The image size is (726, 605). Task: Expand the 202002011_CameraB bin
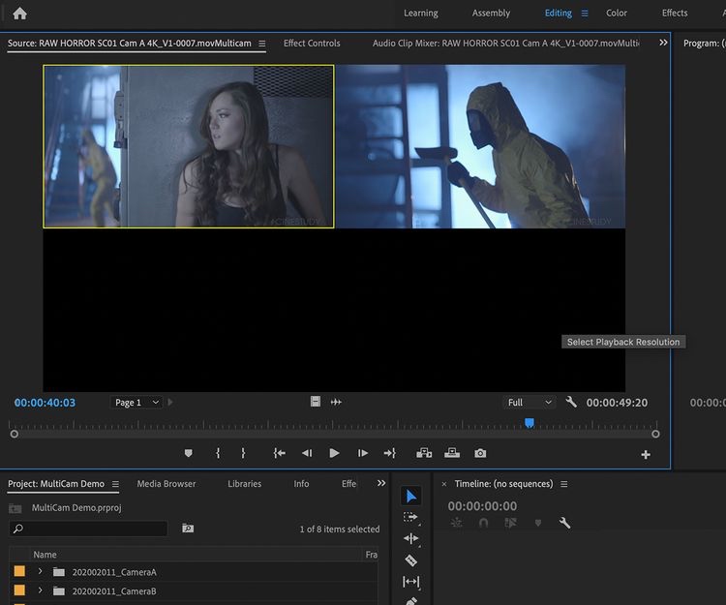pos(41,590)
